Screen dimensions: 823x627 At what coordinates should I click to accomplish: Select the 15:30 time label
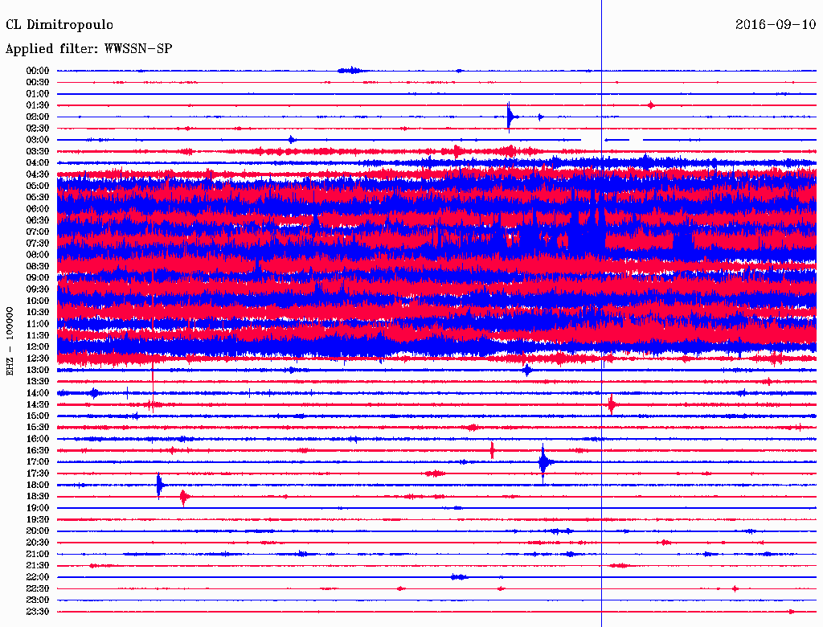click(x=38, y=428)
